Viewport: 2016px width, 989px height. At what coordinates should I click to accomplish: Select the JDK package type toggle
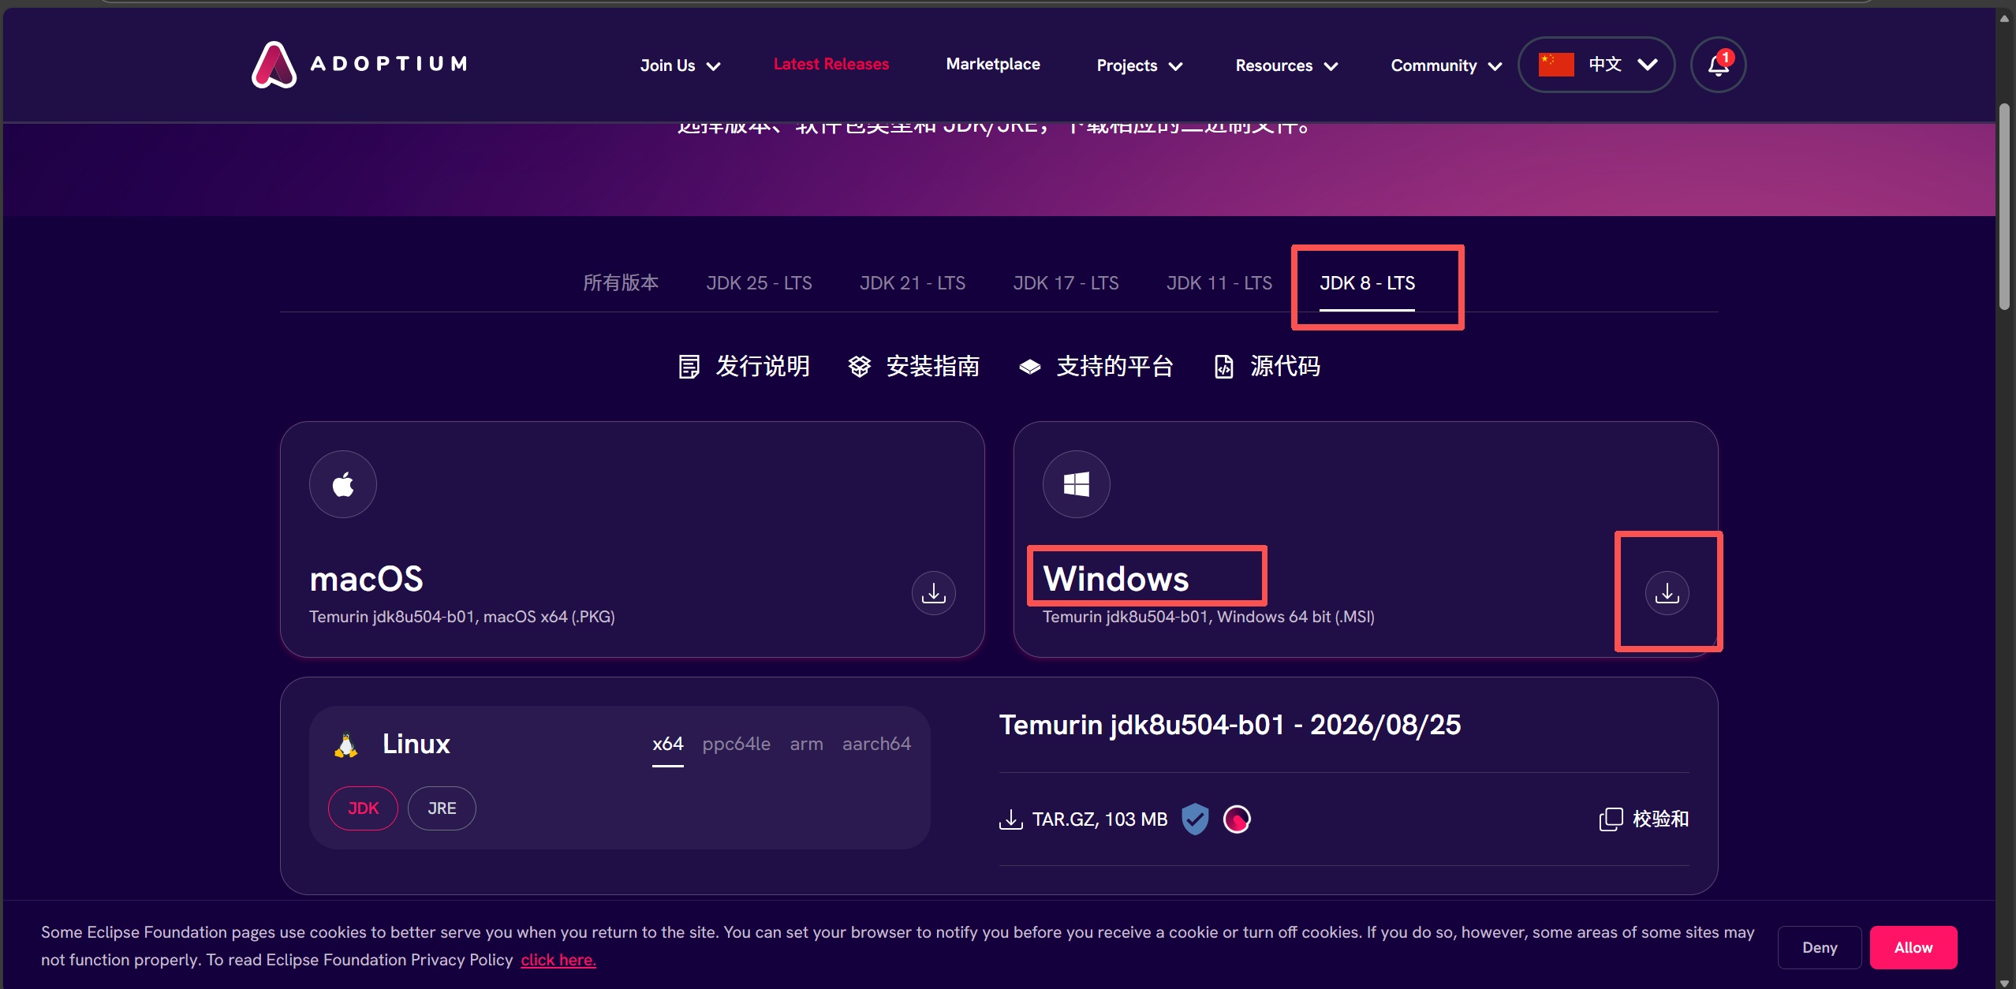tap(363, 808)
